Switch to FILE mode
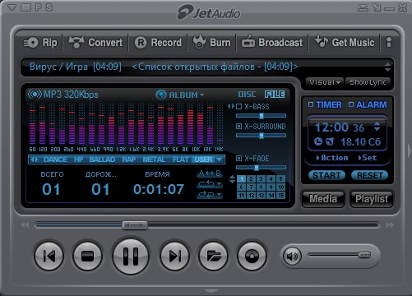 point(275,95)
